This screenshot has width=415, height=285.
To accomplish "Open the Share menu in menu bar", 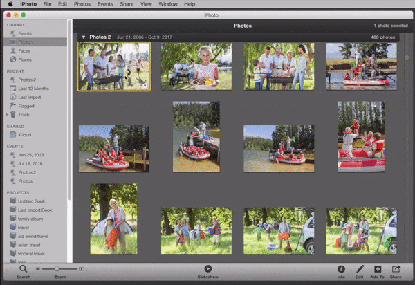I will click(128, 4).
